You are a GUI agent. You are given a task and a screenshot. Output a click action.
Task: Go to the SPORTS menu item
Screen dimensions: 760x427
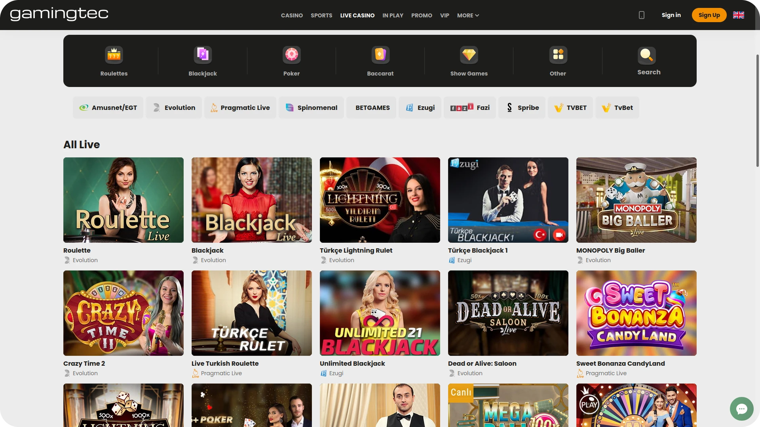pos(321,15)
